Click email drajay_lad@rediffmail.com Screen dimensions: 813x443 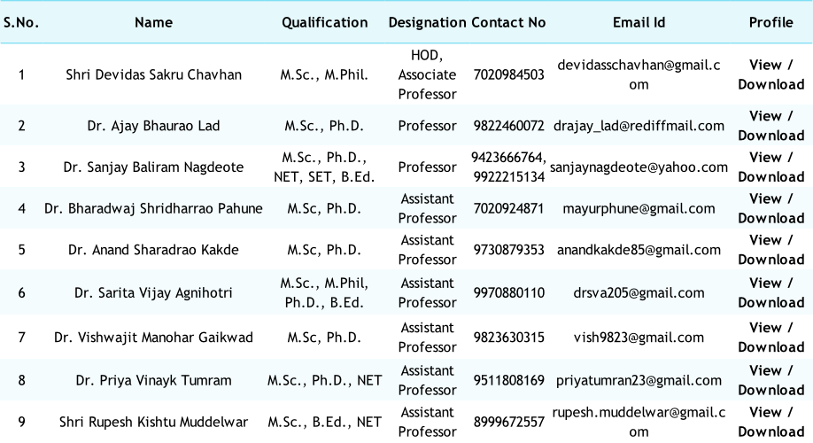pyautogui.click(x=639, y=126)
